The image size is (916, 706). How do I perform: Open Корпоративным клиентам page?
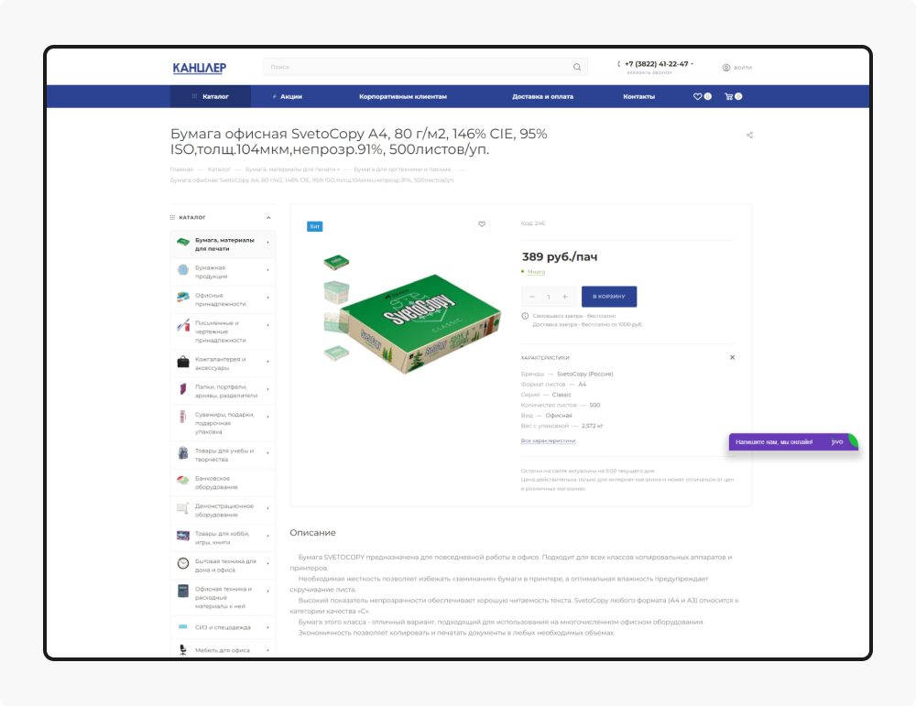pos(403,96)
